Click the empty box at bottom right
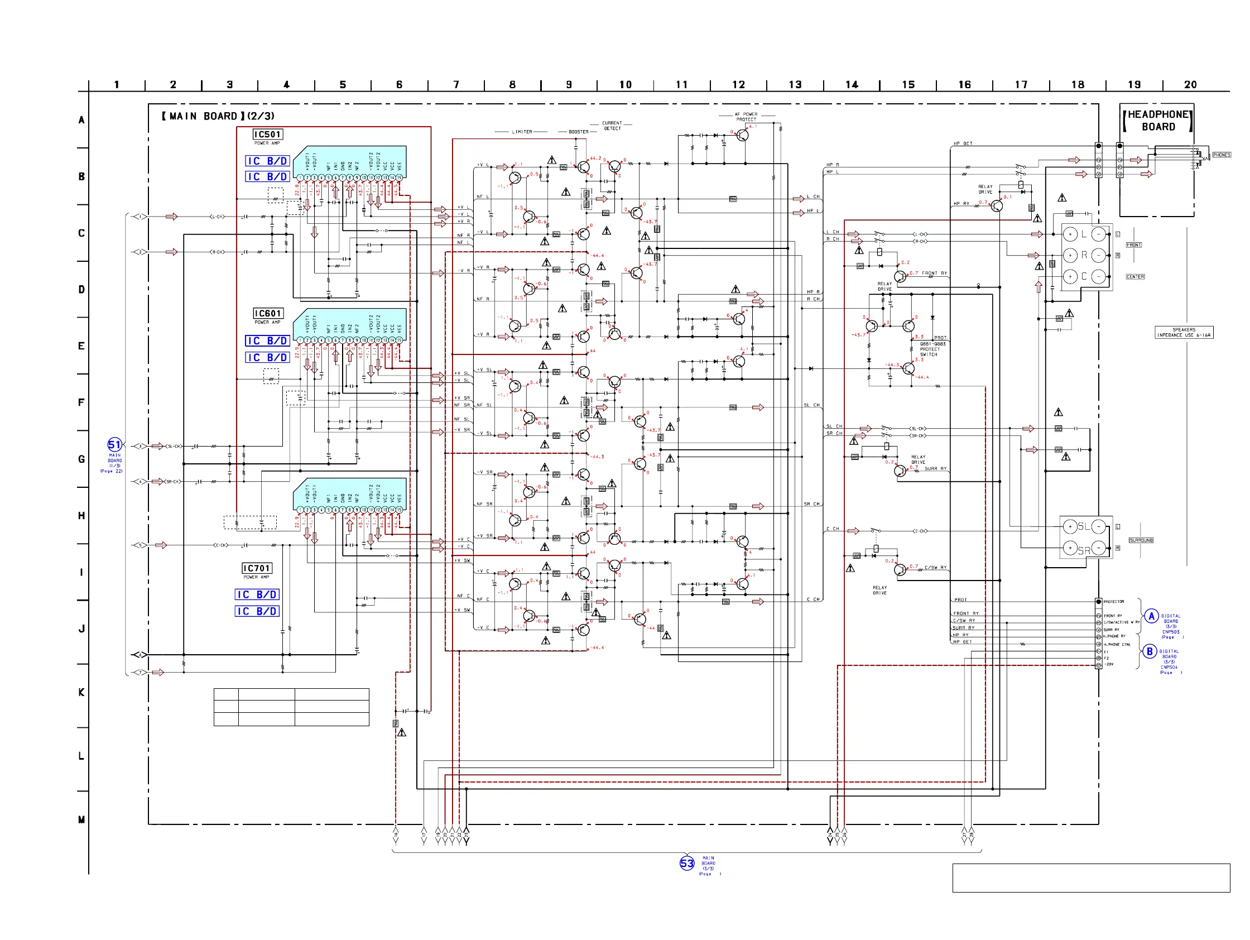 pyautogui.click(x=1090, y=878)
